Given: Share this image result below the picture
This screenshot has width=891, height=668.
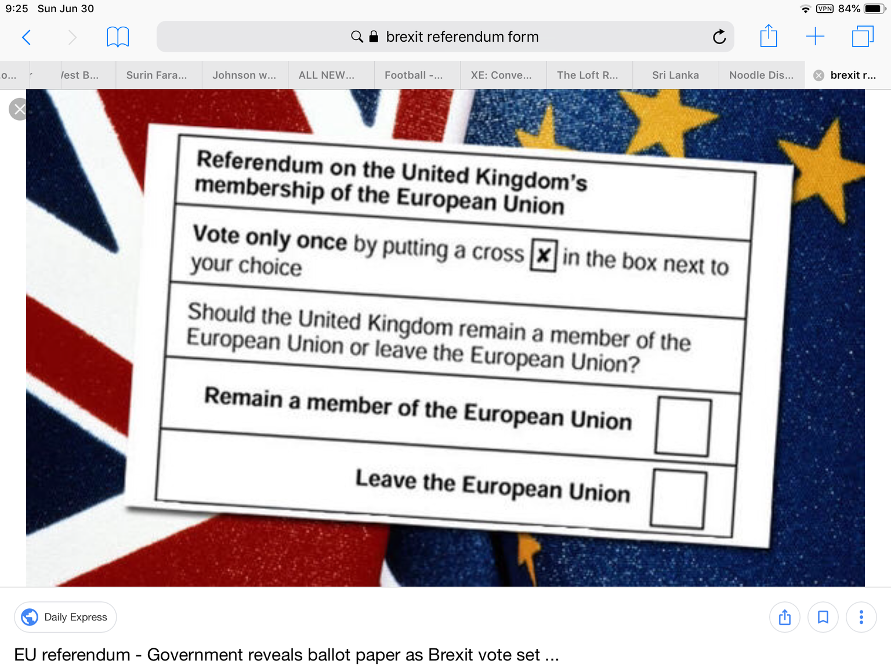Looking at the screenshot, I should point(785,617).
